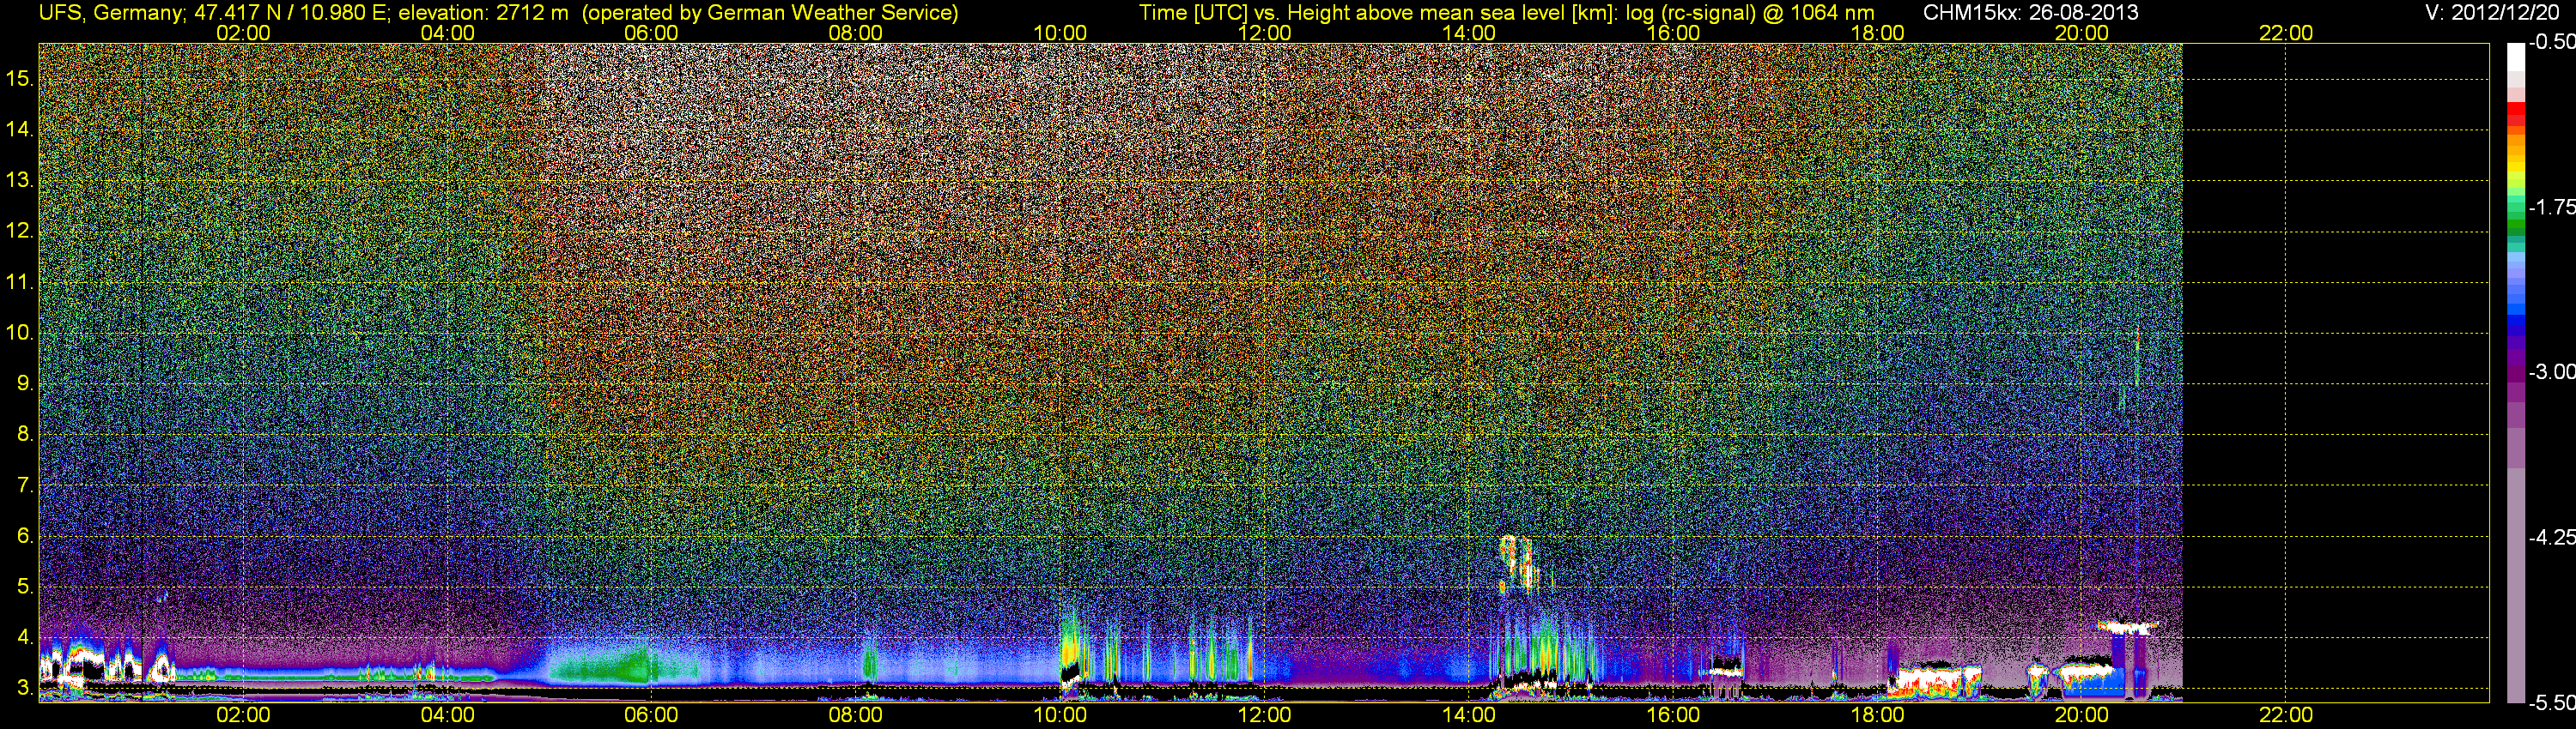Click the "-1.75" color scale value
This screenshot has width=2576, height=729.
pyautogui.click(x=2551, y=208)
